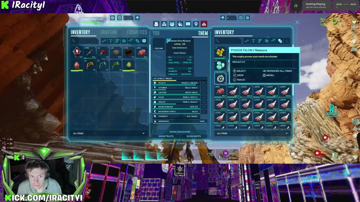
Task: Click gear icon above left inventory
Action: pos(112,18)
